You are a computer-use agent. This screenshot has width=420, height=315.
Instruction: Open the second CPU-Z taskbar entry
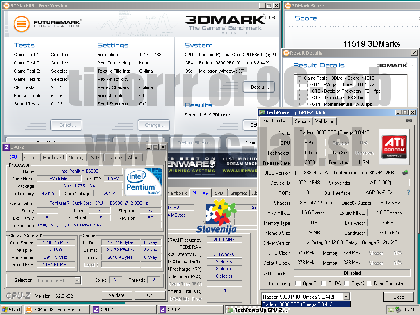pyautogui.click(x=190, y=310)
